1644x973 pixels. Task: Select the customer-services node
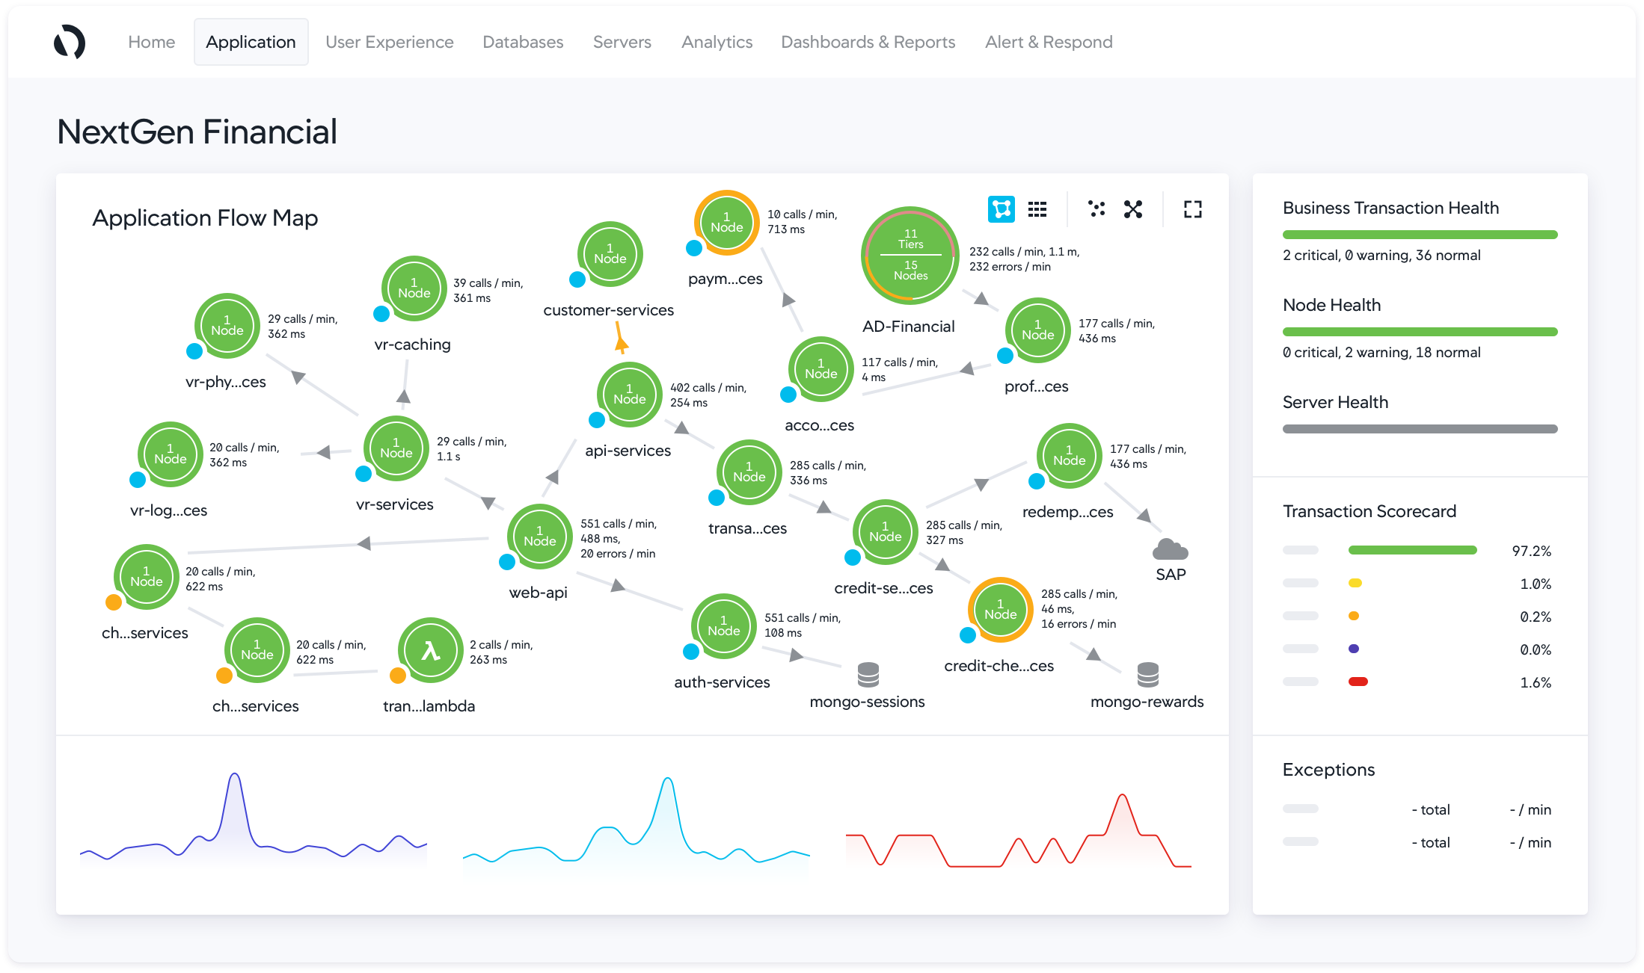610,254
